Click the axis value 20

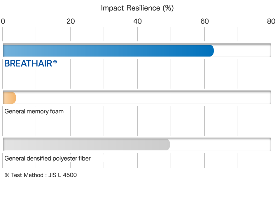[x=71, y=21]
